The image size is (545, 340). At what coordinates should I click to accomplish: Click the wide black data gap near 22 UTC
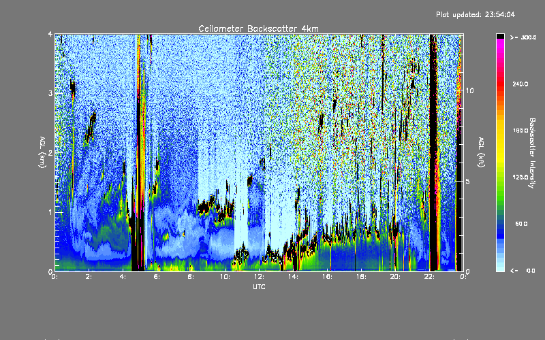pos(433,152)
